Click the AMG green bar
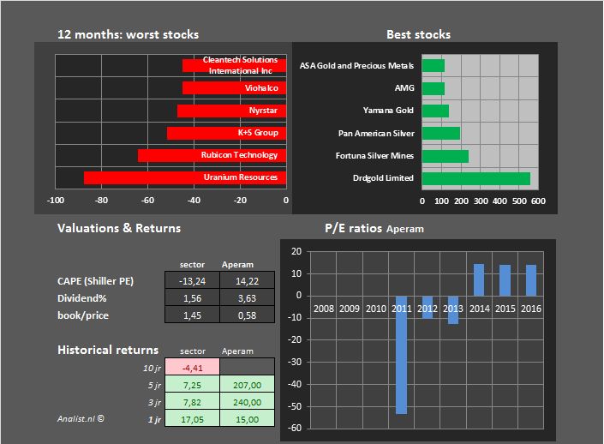The image size is (604, 444). (x=434, y=88)
